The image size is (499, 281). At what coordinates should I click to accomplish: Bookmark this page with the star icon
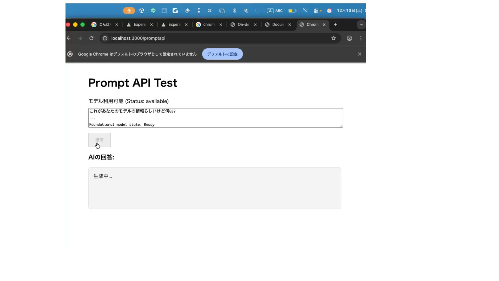point(334,38)
